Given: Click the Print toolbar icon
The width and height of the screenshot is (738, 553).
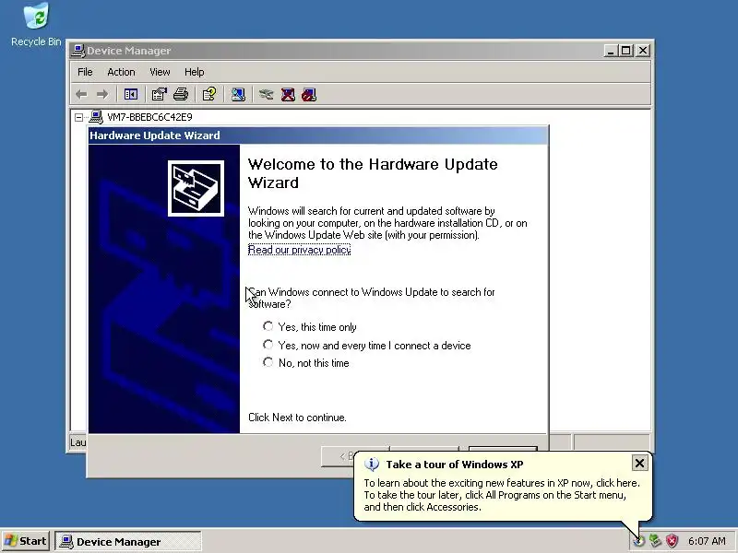Looking at the screenshot, I should pos(181,95).
